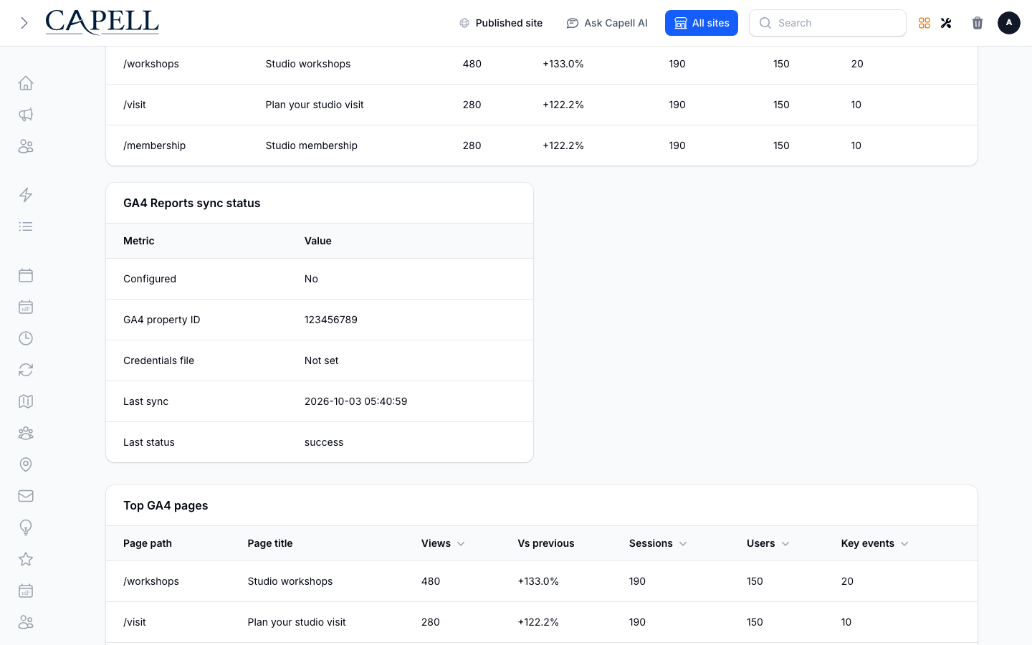The image size is (1032, 645).
Task: Click the /membership page path cell
Action: pos(155,145)
